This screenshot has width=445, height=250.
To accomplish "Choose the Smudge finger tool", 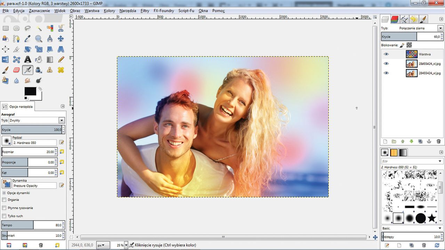I will pos(27,81).
